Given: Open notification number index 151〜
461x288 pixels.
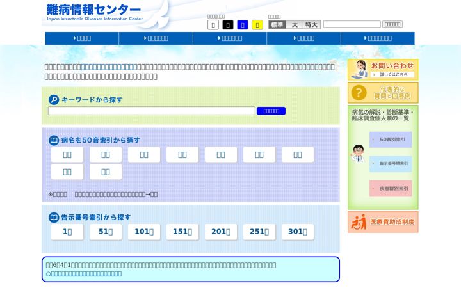Looking at the screenshot, I should pyautogui.click(x=182, y=232).
